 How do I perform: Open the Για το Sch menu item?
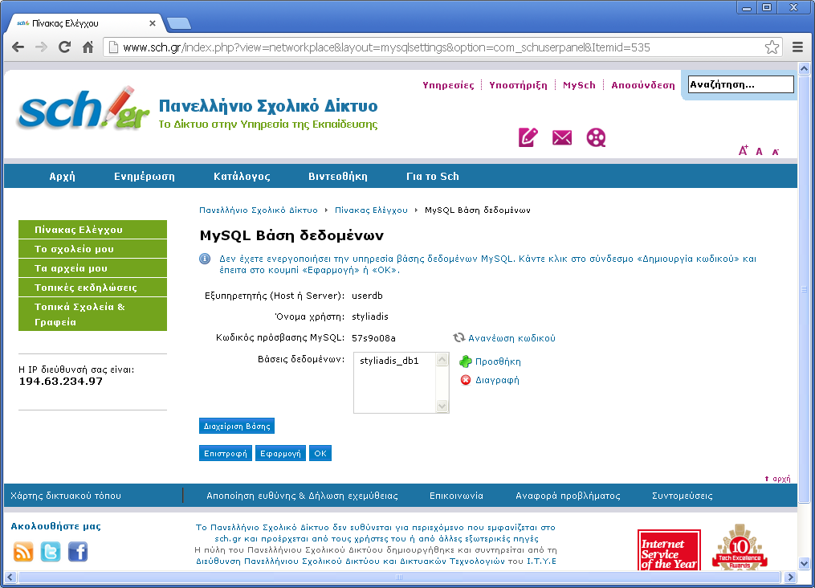click(433, 176)
